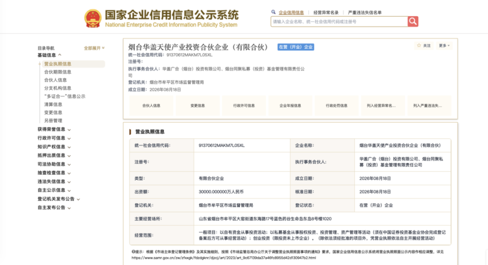Click the small magnifier icon beside 企业信用信息

click(x=273, y=12)
